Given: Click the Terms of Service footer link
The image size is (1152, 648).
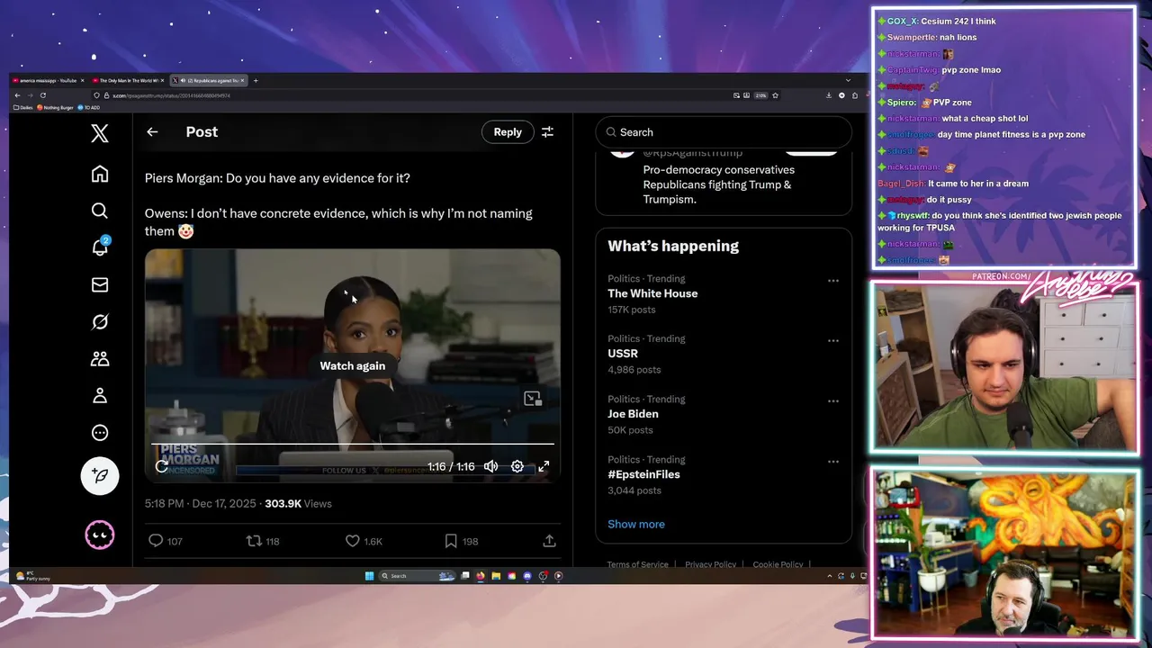Looking at the screenshot, I should [x=637, y=564].
